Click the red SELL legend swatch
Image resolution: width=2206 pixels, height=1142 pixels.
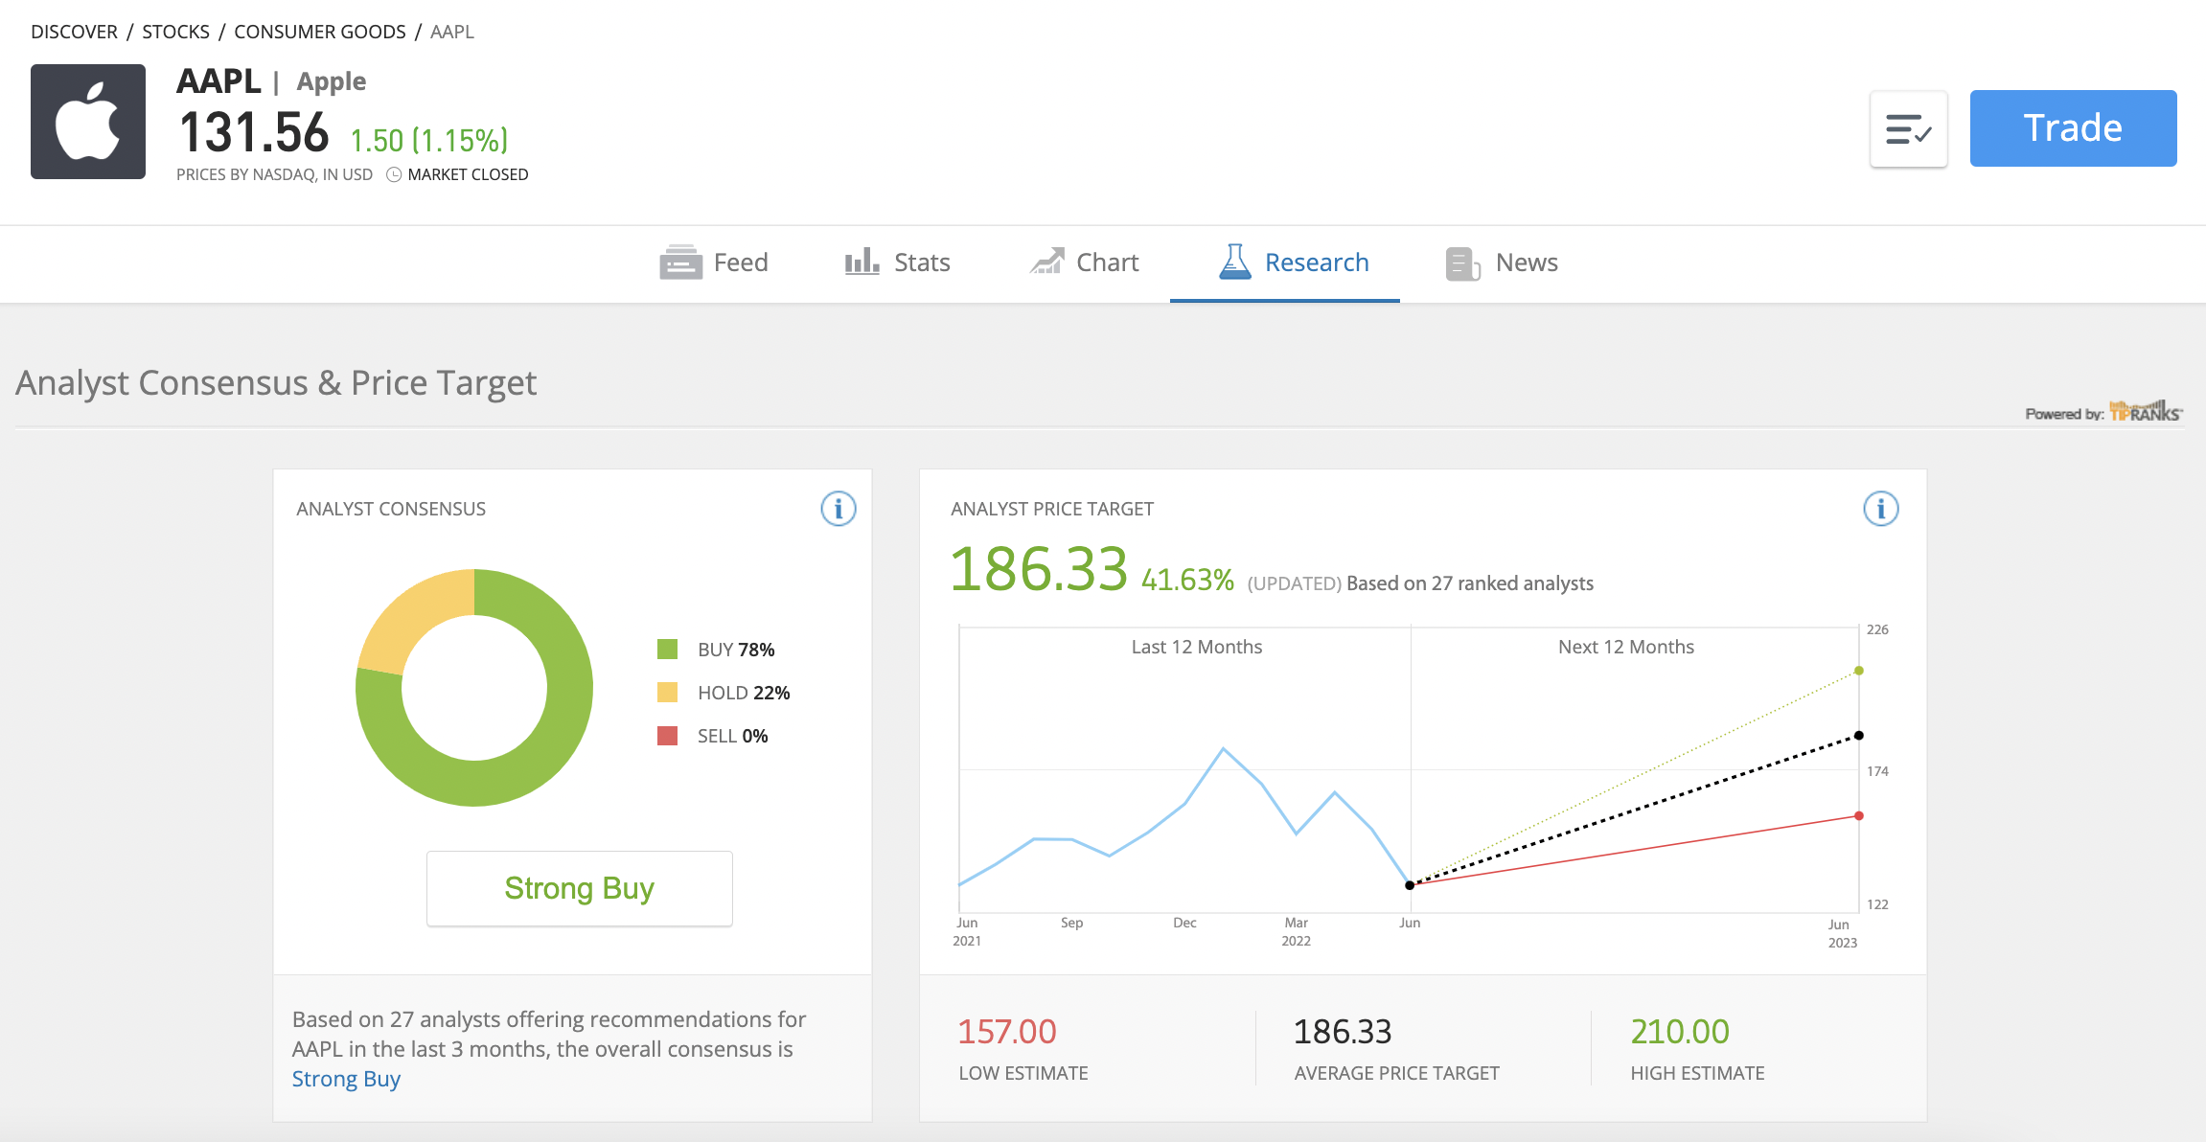tap(667, 735)
